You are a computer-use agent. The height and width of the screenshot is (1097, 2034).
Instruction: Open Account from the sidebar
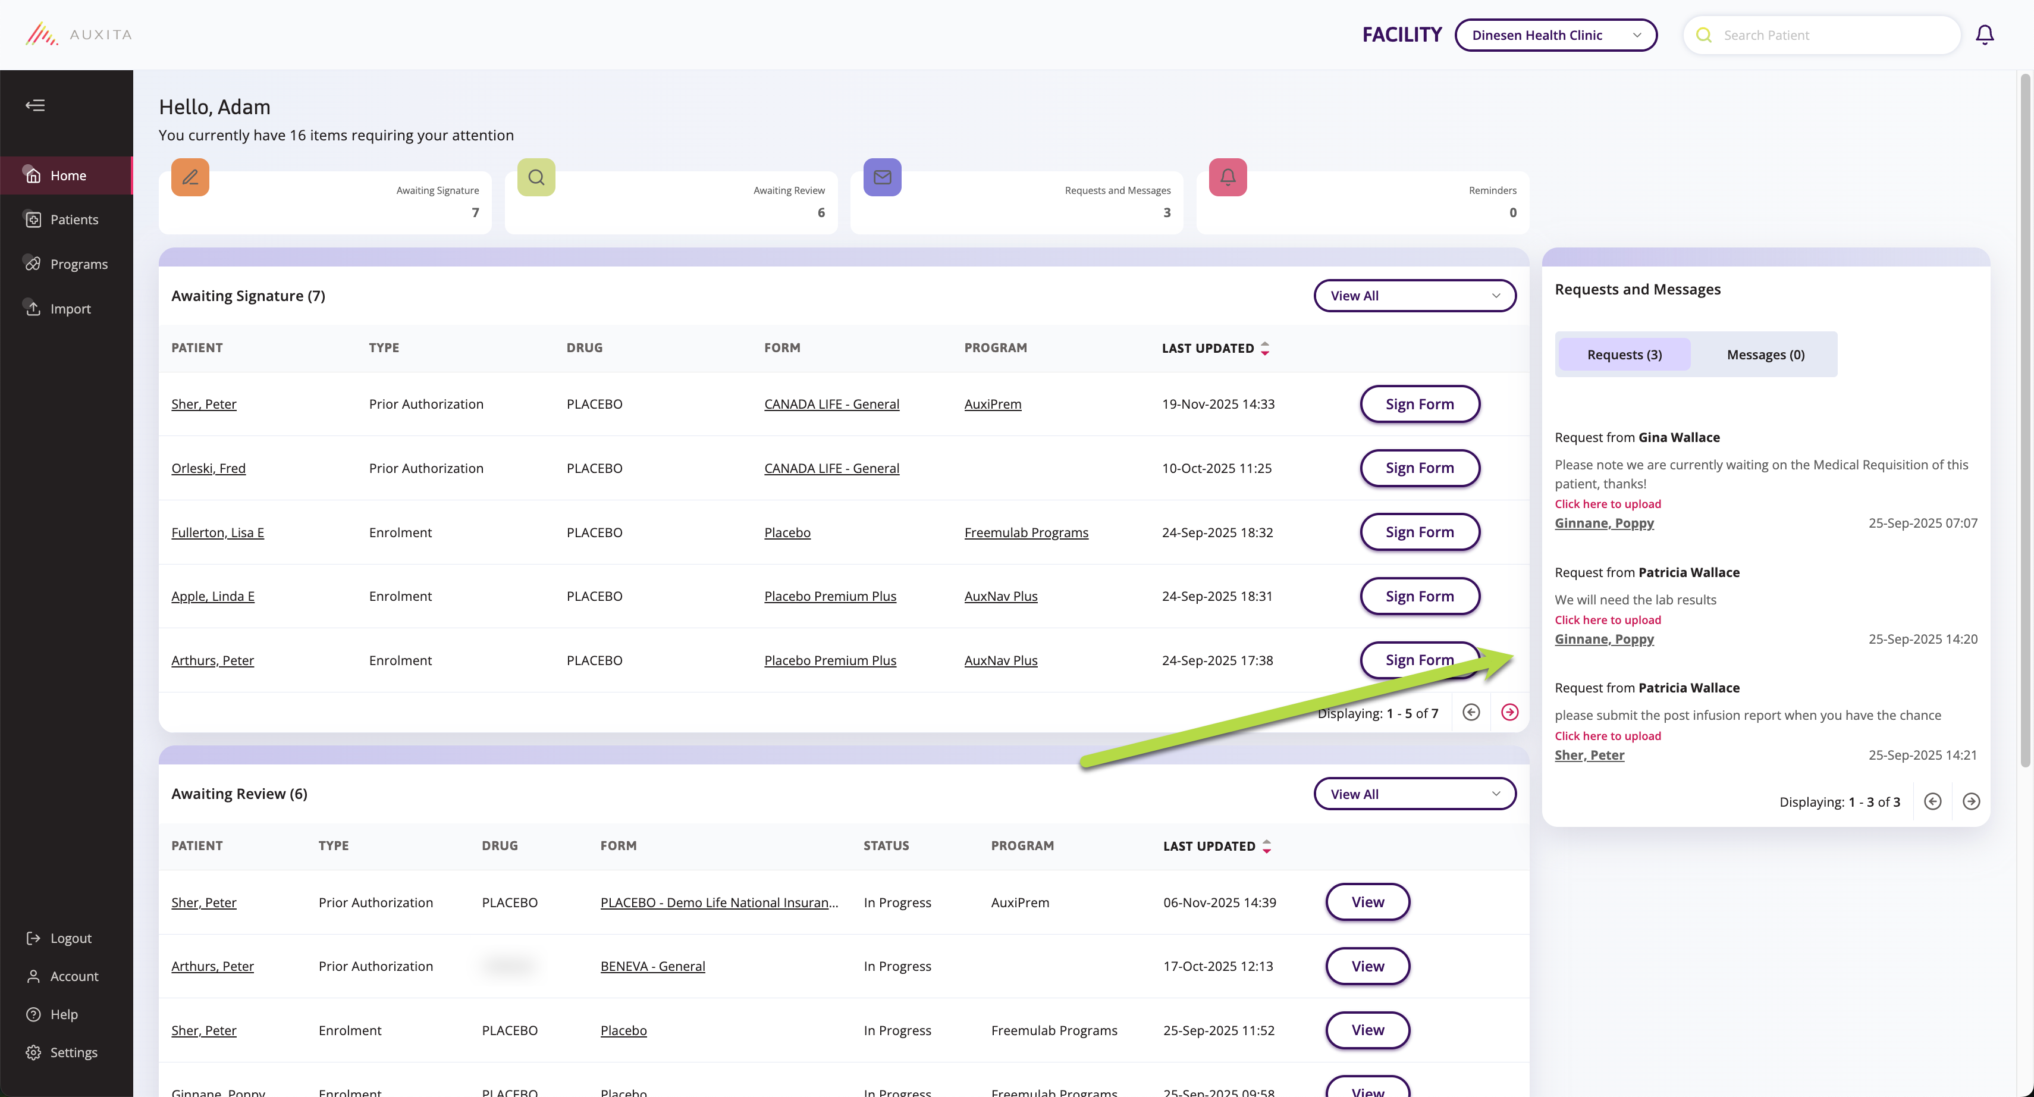[73, 976]
